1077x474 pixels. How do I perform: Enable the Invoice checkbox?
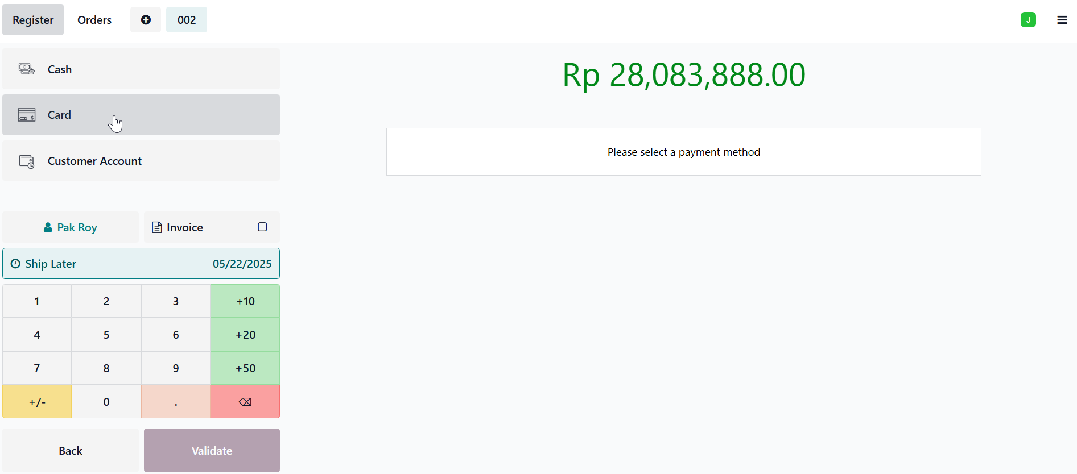pos(262,227)
